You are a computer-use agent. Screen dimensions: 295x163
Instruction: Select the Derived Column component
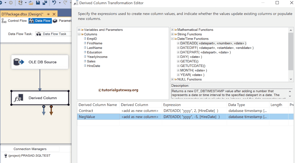pyautogui.click(x=40, y=98)
